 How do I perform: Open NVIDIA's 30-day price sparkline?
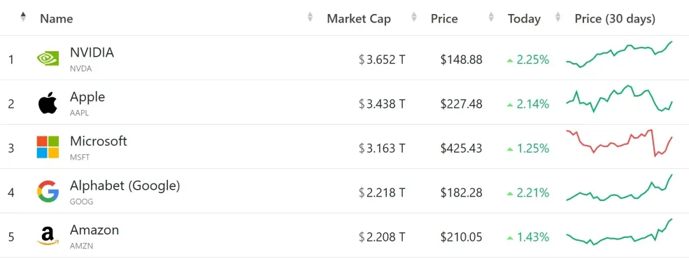[x=619, y=55]
